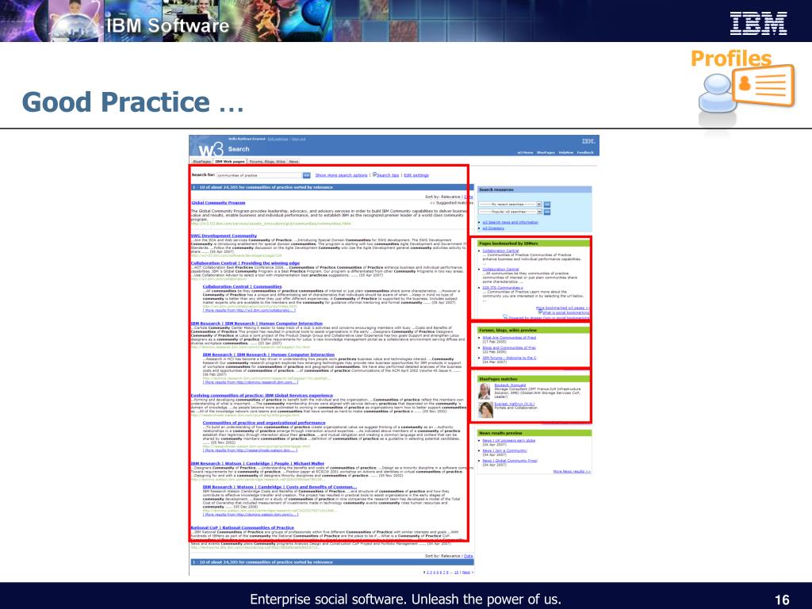Focus the Search for input field
This screenshot has height=609, width=812.
pos(259,175)
